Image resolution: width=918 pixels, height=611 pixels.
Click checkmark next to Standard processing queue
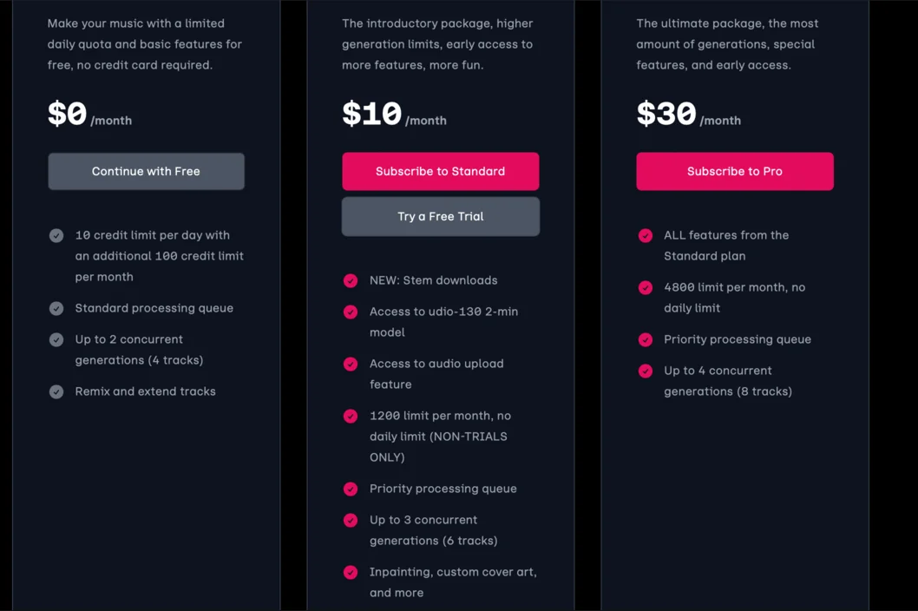click(x=56, y=308)
